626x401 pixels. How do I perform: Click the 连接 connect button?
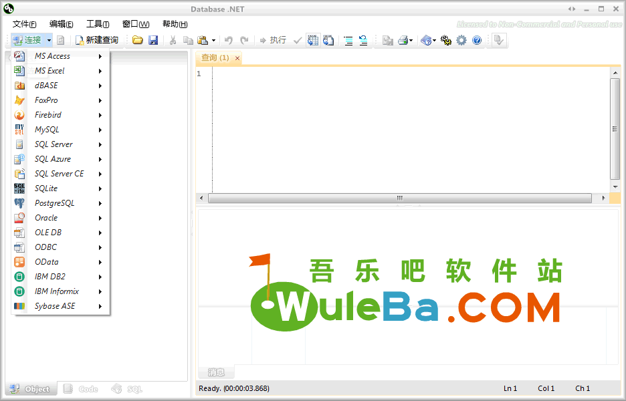pos(27,40)
